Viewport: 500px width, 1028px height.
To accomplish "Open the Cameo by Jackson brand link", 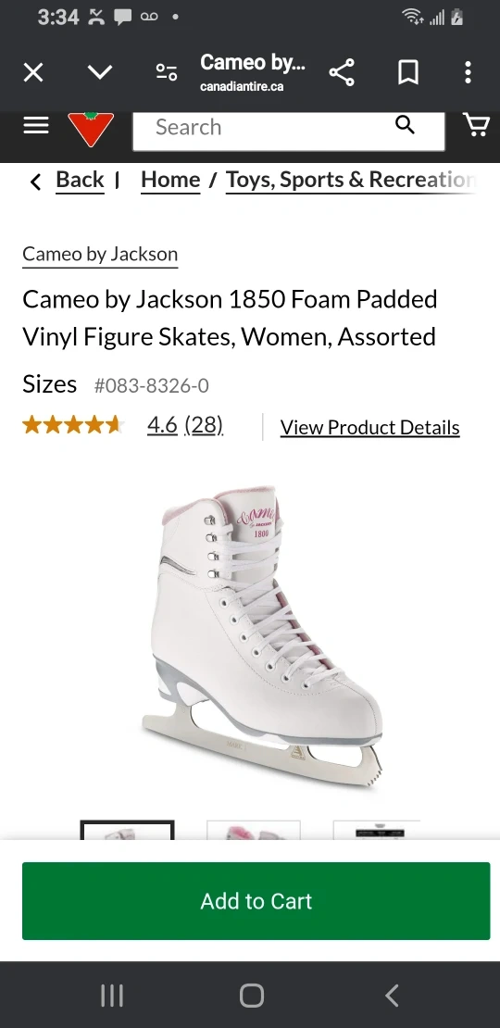I will point(100,255).
